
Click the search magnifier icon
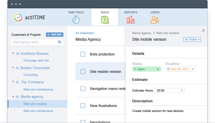click(59, 42)
